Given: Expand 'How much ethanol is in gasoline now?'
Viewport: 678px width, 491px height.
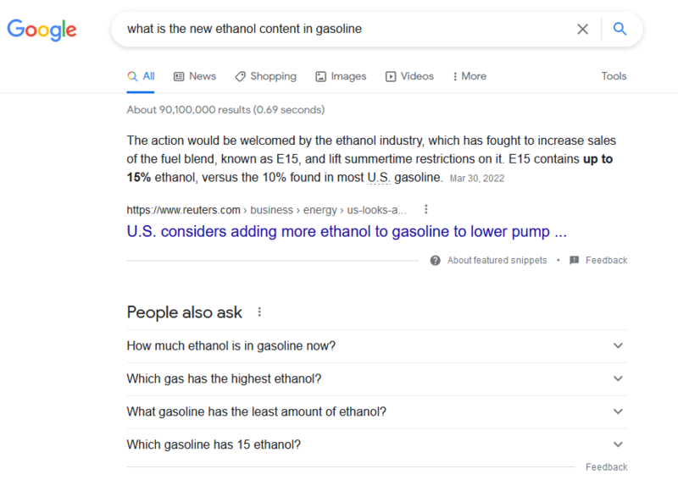Looking at the screenshot, I should (x=618, y=345).
